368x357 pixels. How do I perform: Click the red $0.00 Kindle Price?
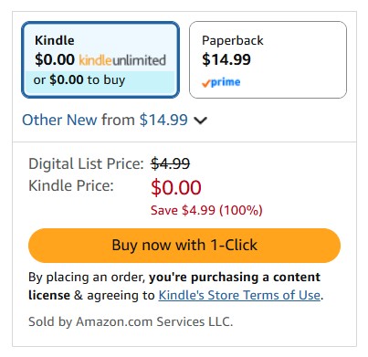[176, 187]
